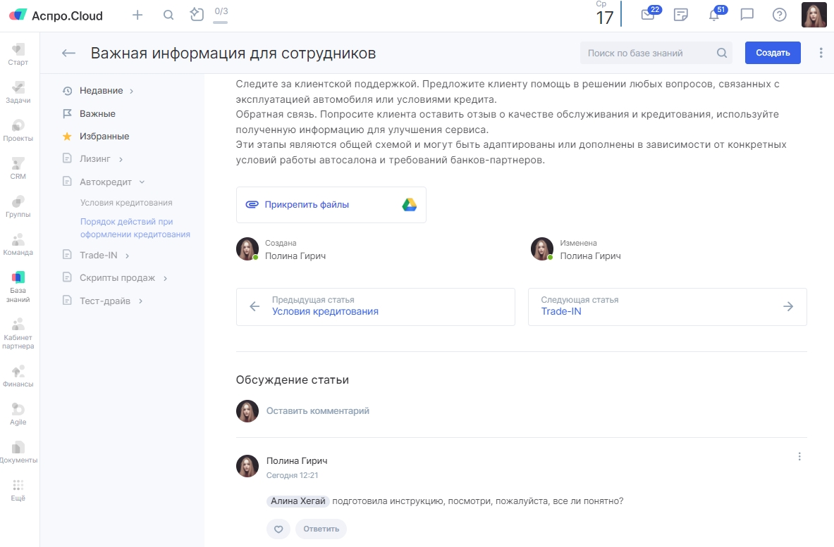Open Избранные in the knowledge base menu
The height and width of the screenshot is (547, 834).
pos(104,136)
